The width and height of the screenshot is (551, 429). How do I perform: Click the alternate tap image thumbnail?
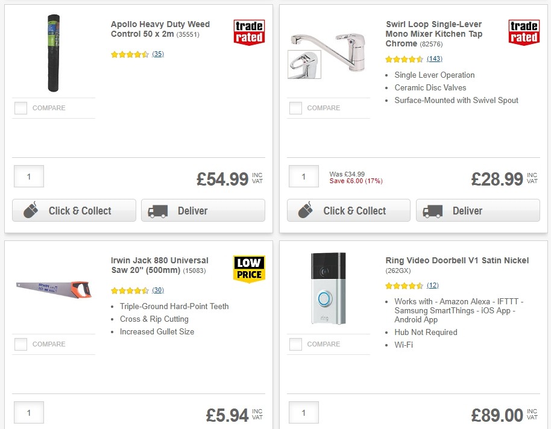click(x=304, y=63)
